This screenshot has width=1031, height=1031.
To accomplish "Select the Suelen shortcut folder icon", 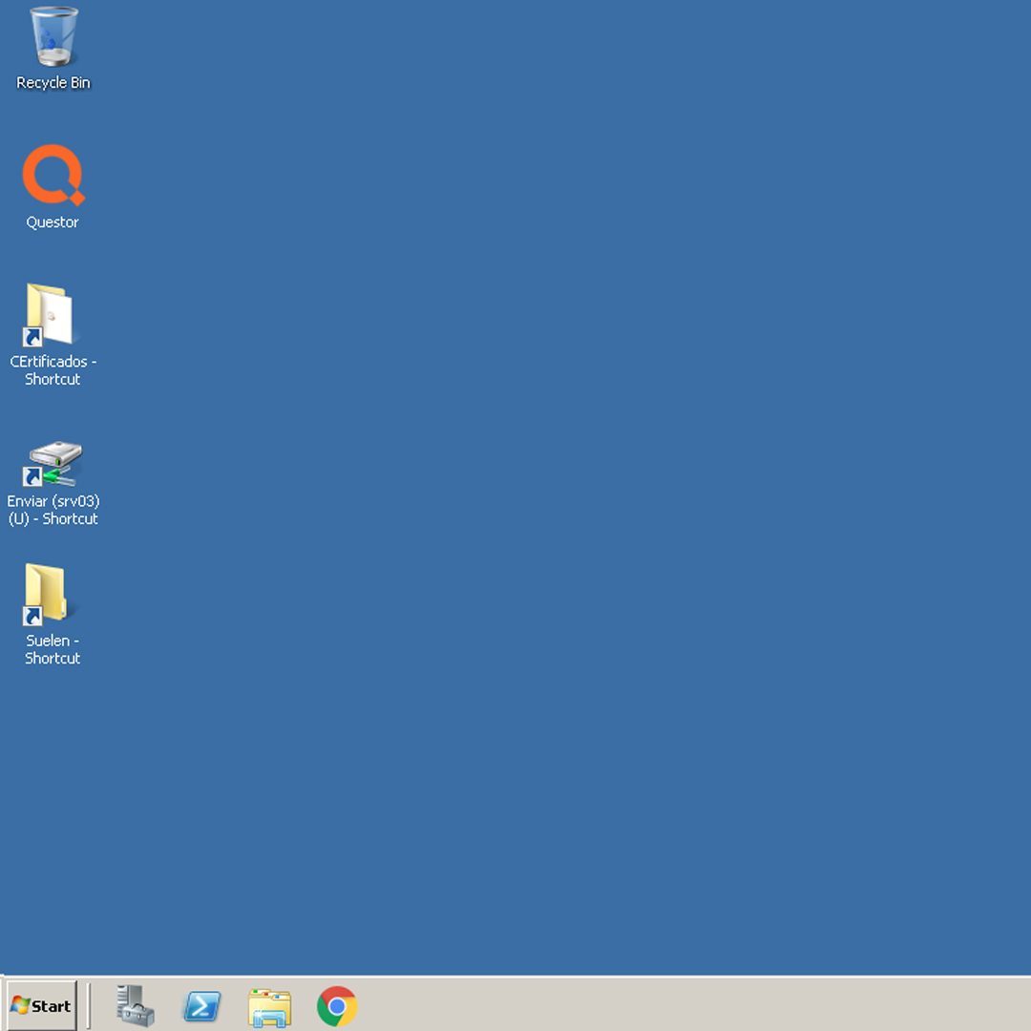I will point(48,594).
